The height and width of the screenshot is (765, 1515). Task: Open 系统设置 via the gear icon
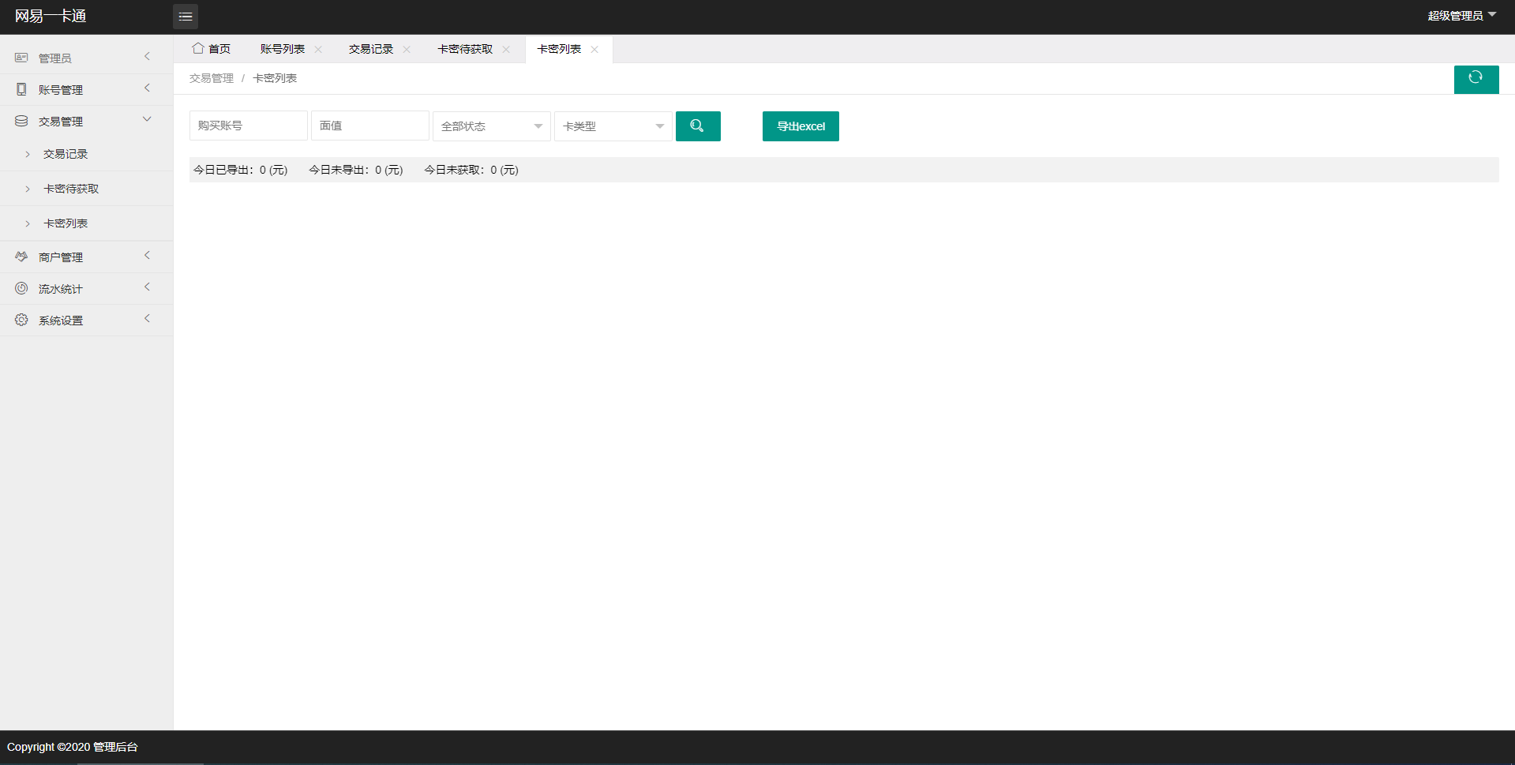coord(21,319)
